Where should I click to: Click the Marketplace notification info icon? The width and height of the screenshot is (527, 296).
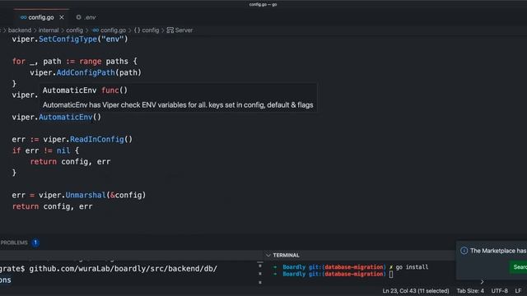pyautogui.click(x=464, y=251)
